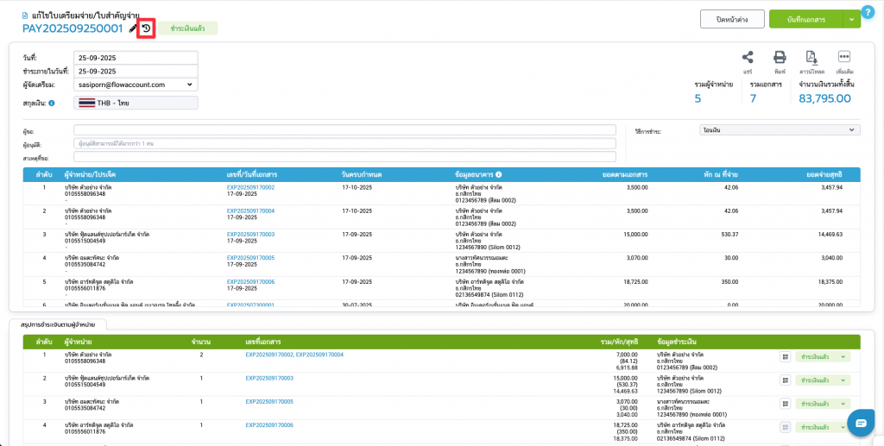The height and width of the screenshot is (446, 884).
Task: Click the more options (เพิ่มเติม) icon
Action: click(x=844, y=58)
